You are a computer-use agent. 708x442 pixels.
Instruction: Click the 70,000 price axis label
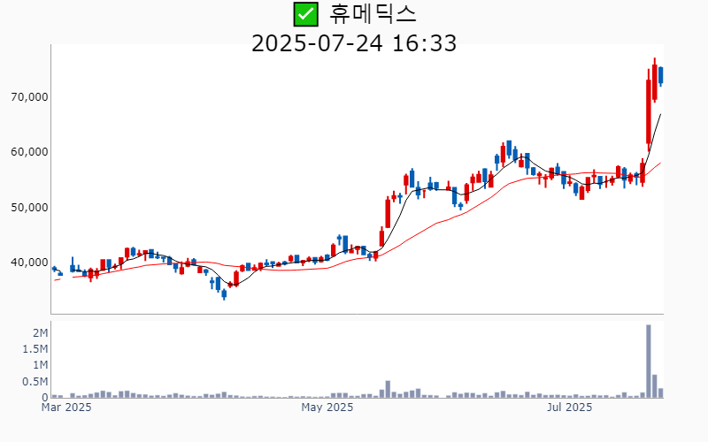tap(29, 97)
